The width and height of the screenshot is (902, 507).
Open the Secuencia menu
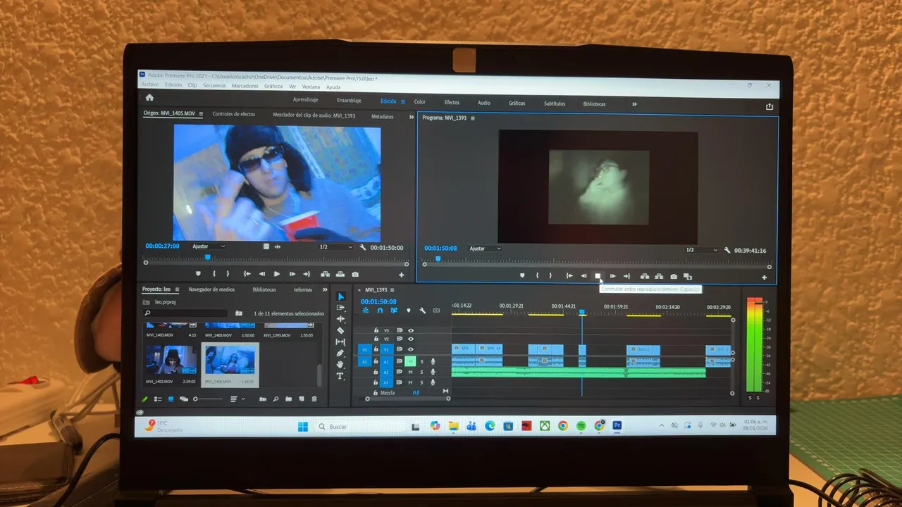point(214,85)
